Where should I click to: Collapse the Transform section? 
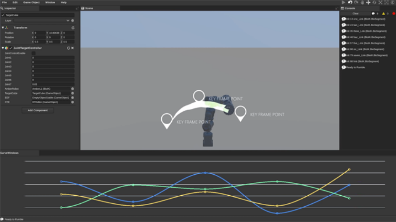[x=2, y=28]
